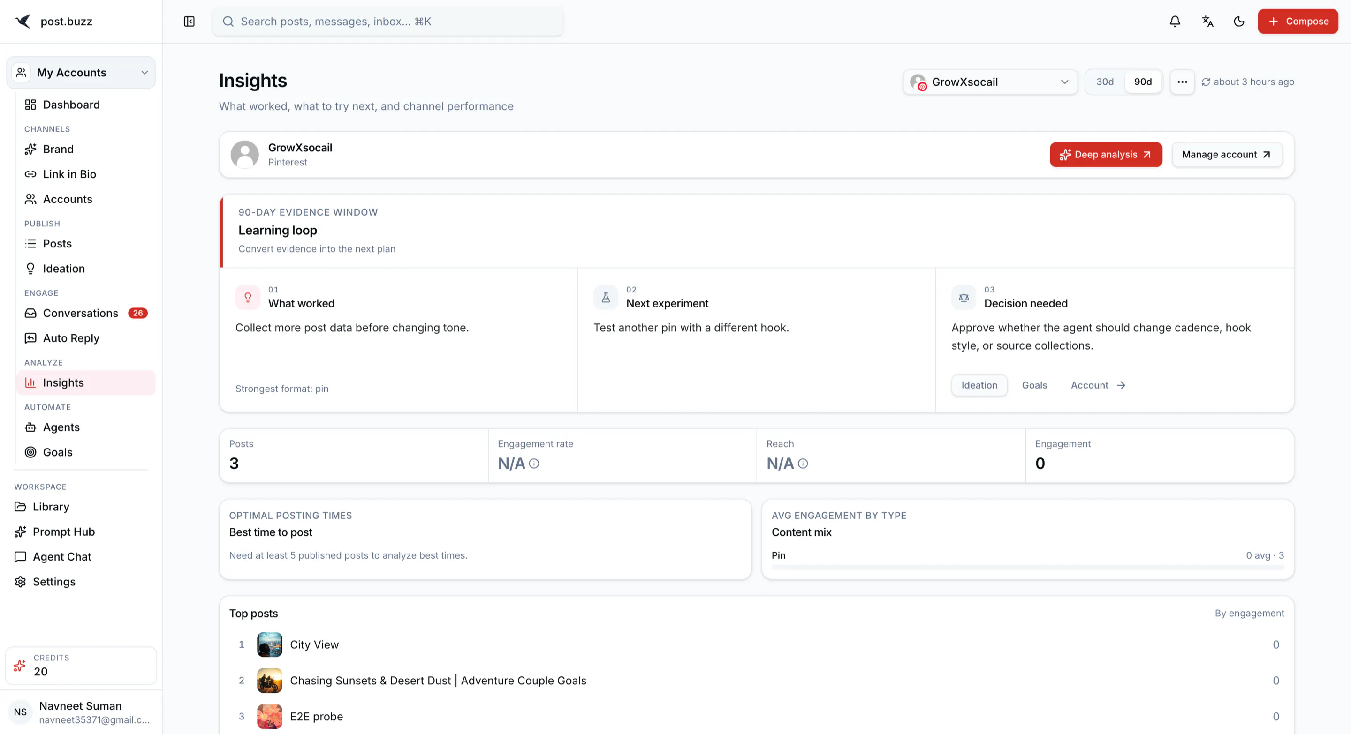Open the Posts list page

pyautogui.click(x=86, y=244)
